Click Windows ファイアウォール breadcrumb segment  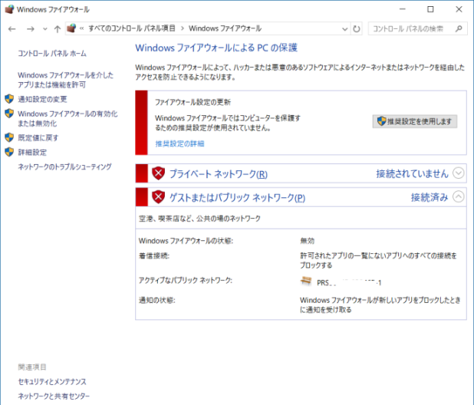point(225,28)
